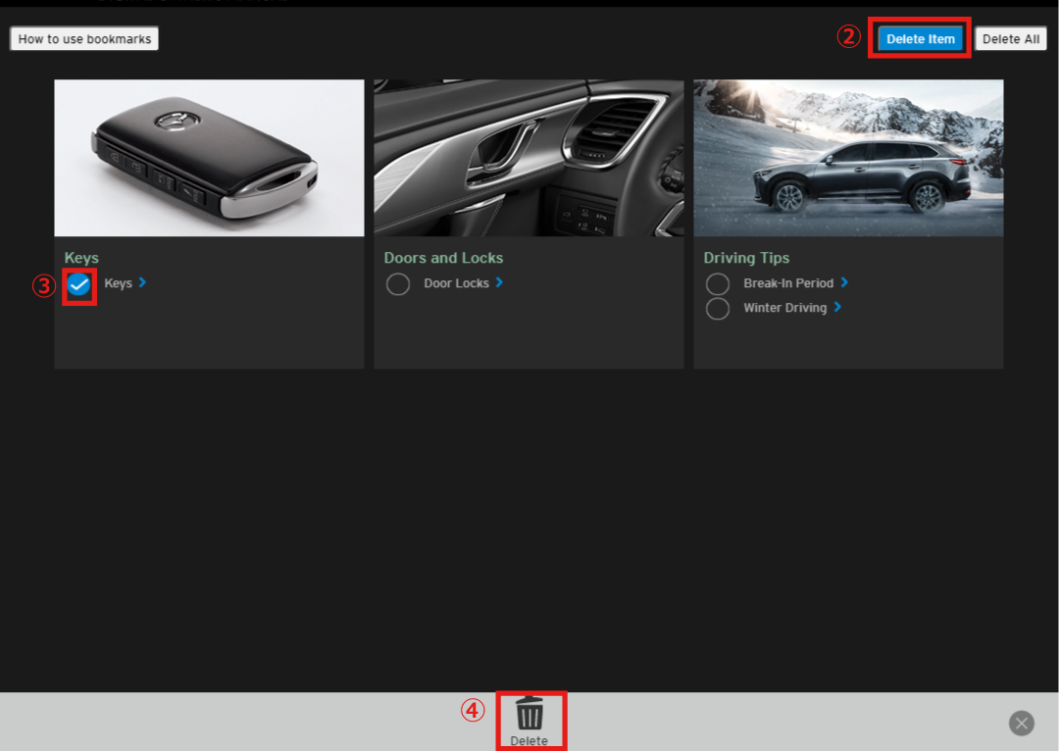The width and height of the screenshot is (1059, 751).
Task: Enable the Winter Driving selection circle
Action: click(x=718, y=307)
